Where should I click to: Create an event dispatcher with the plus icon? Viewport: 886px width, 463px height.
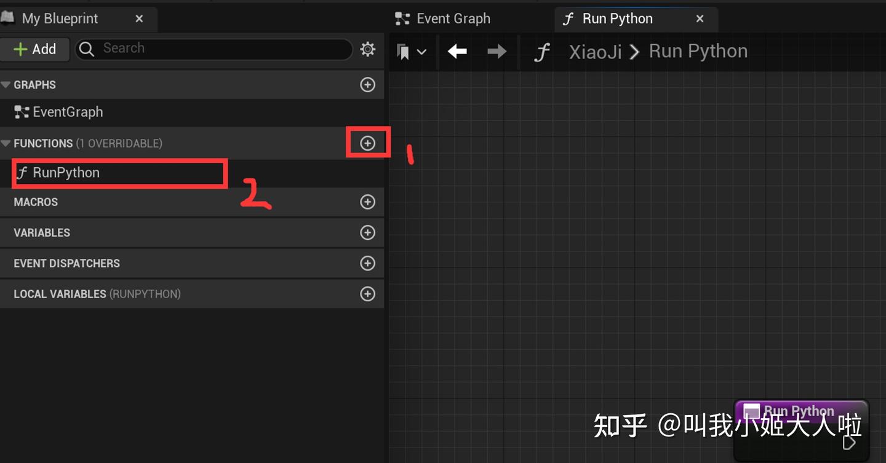point(367,263)
